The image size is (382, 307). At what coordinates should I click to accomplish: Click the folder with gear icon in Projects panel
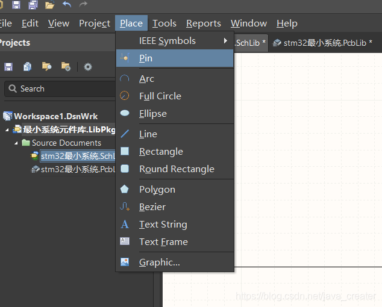66,66
